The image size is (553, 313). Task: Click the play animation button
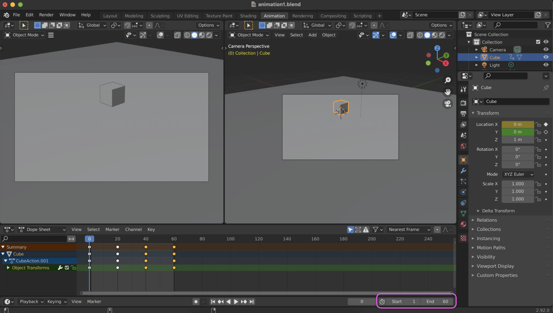point(236,302)
